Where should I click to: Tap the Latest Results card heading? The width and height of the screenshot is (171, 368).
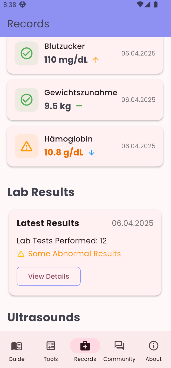click(48, 223)
